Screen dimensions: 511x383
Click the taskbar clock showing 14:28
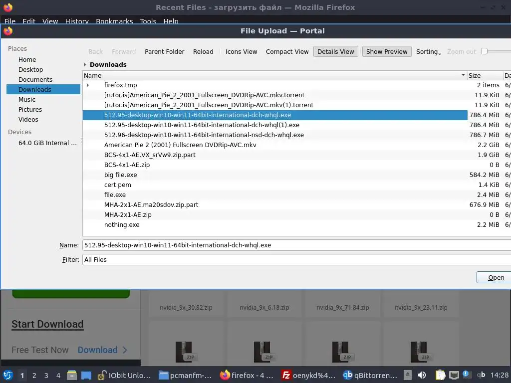(499, 375)
